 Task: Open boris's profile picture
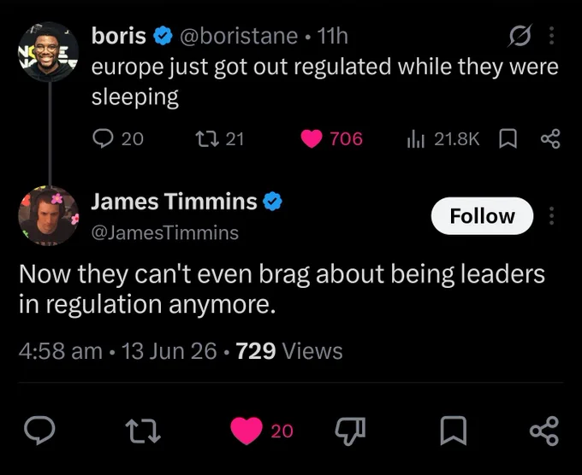click(49, 51)
